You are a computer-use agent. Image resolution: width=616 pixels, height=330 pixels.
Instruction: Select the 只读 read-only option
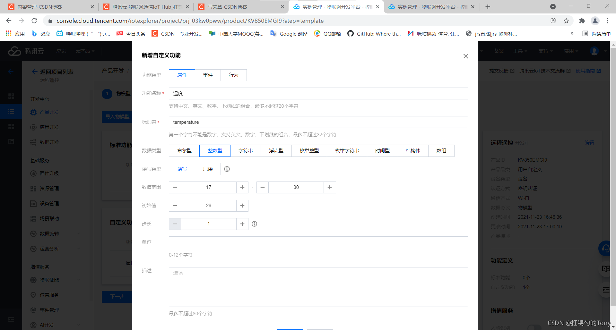208,169
